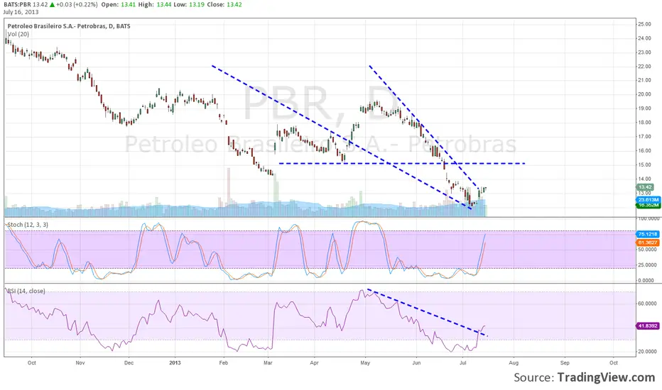
Task: Click the 50.0000 stochastic scale label
Action: click(648, 250)
